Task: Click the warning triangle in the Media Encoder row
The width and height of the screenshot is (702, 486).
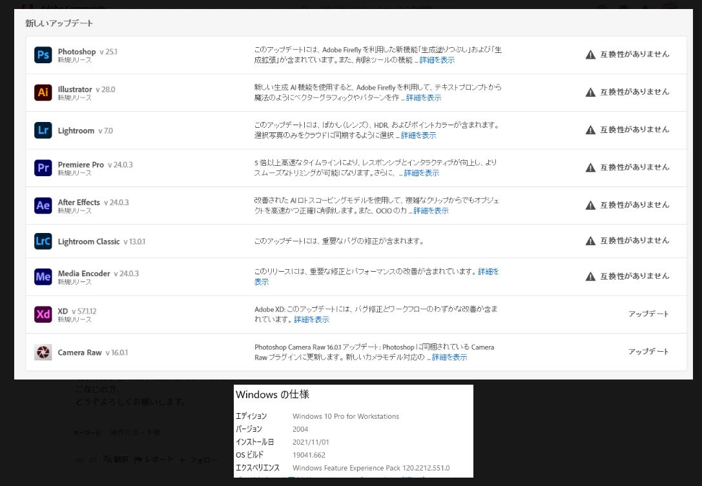Action: pyautogui.click(x=590, y=277)
